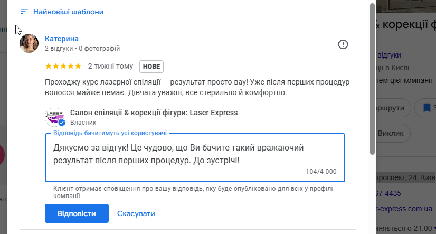Cancel the reply with Скасувати
Image resolution: width=436 pixels, height=234 pixels.
(x=136, y=213)
